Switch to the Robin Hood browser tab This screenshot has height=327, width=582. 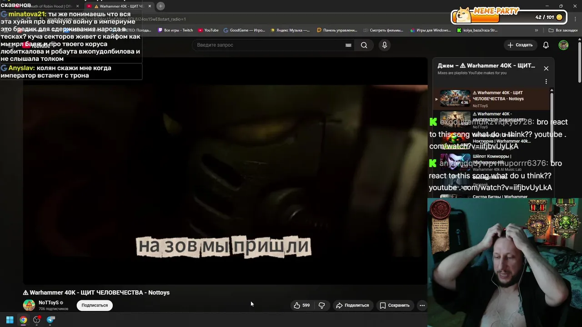coord(50,6)
